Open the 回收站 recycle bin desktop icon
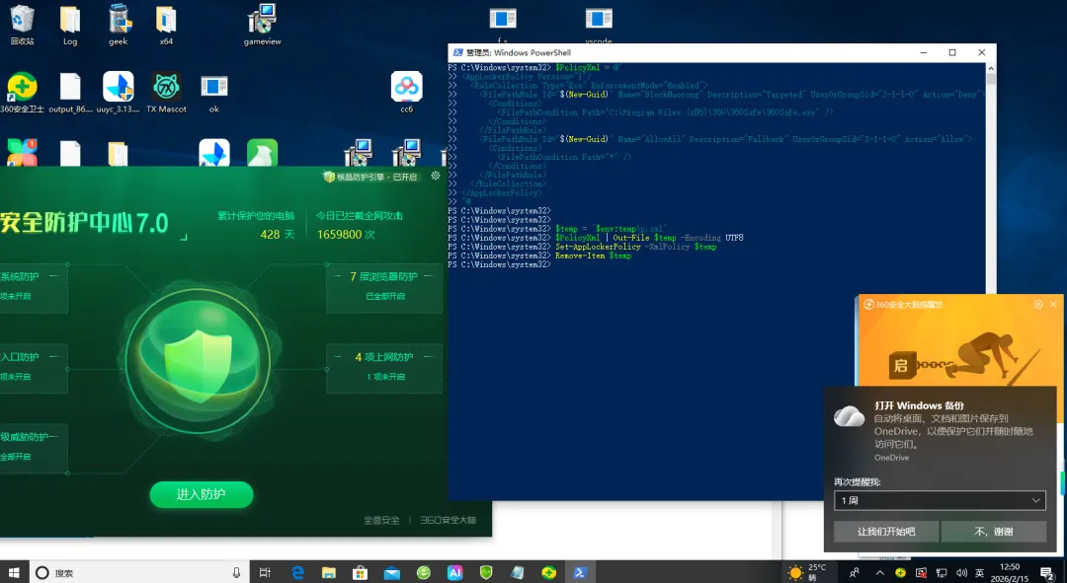The width and height of the screenshot is (1067, 583). 22,25
